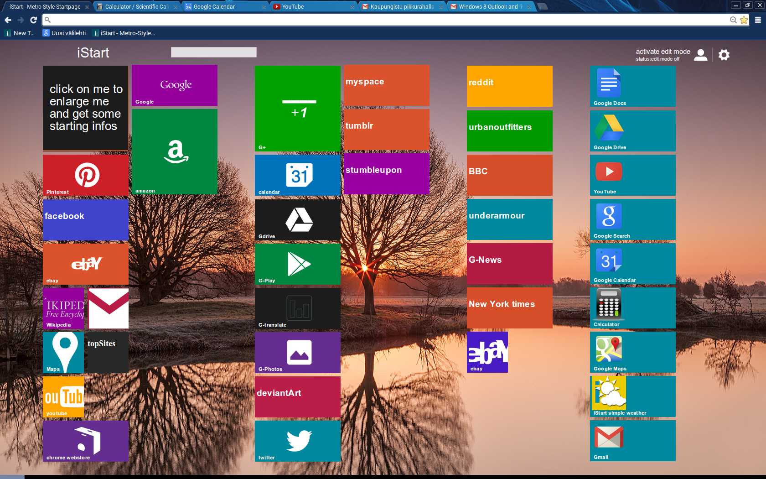
Task: Click the user profile icon
Action: click(x=700, y=55)
